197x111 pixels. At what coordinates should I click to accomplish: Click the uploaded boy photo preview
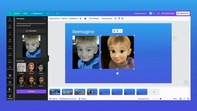[31, 46]
